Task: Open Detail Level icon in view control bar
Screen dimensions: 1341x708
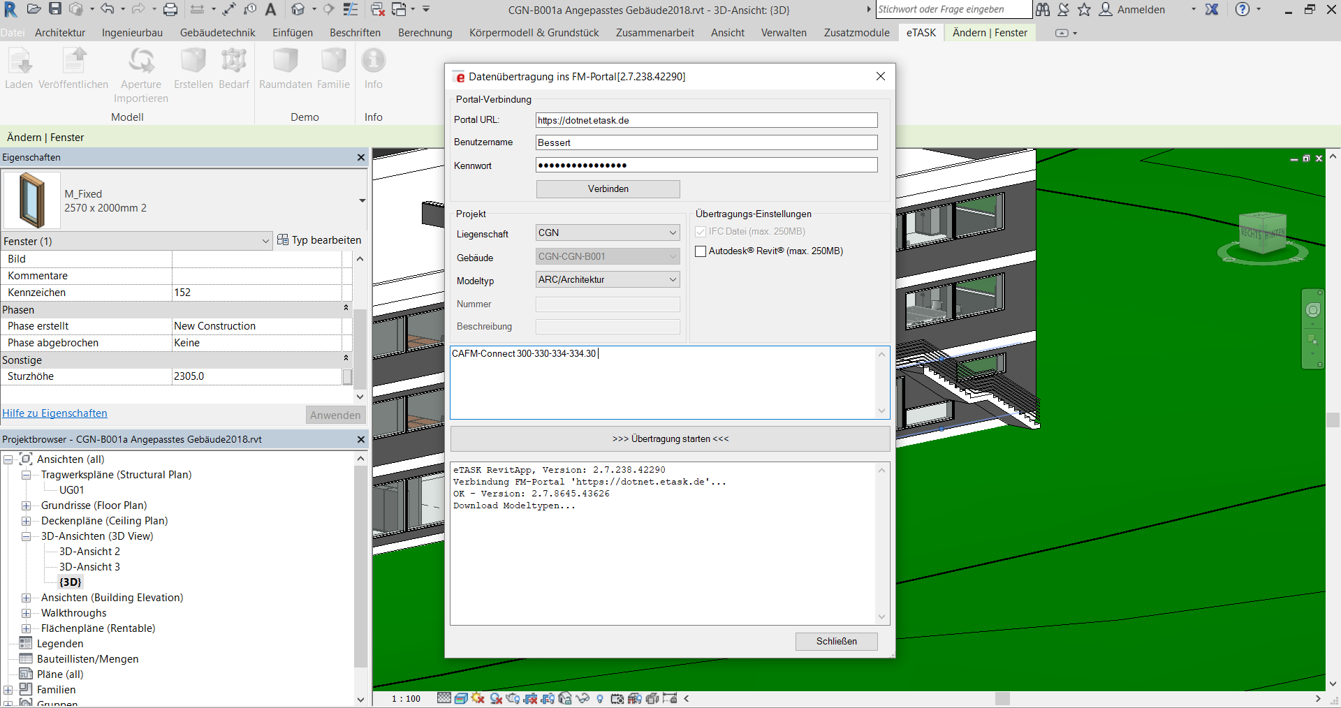Action: tap(444, 698)
